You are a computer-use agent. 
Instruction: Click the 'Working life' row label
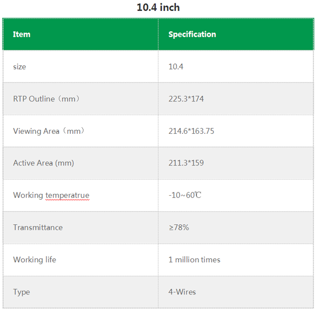[35, 260]
